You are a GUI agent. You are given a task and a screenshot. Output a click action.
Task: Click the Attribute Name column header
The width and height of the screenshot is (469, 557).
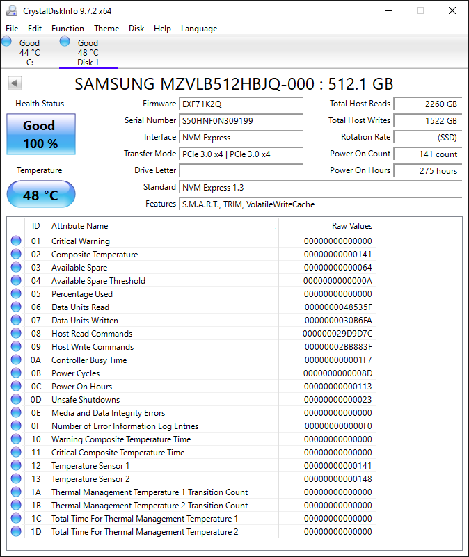pos(163,226)
